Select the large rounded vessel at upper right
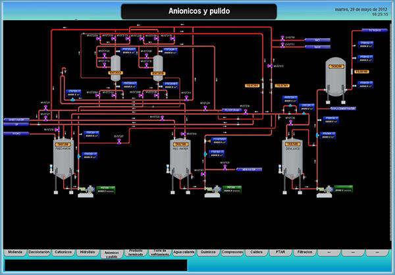This screenshot has height=275, width=395. (335, 77)
